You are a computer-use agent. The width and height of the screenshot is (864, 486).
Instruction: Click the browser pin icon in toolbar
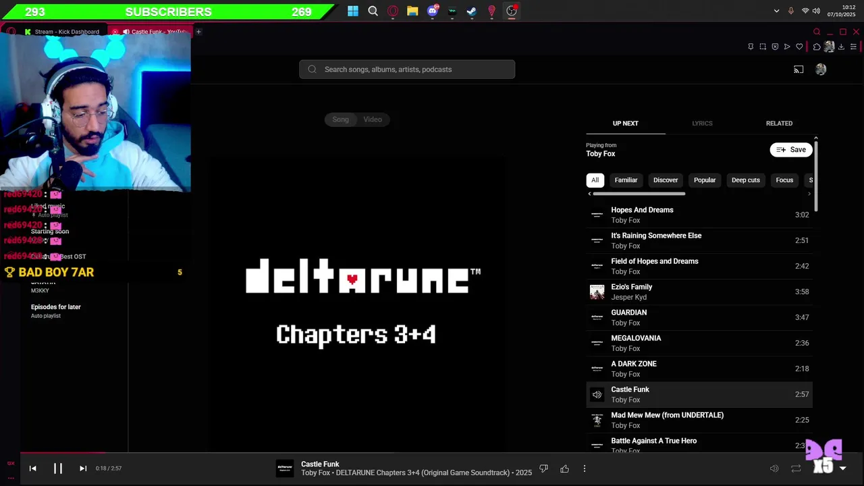click(x=751, y=47)
